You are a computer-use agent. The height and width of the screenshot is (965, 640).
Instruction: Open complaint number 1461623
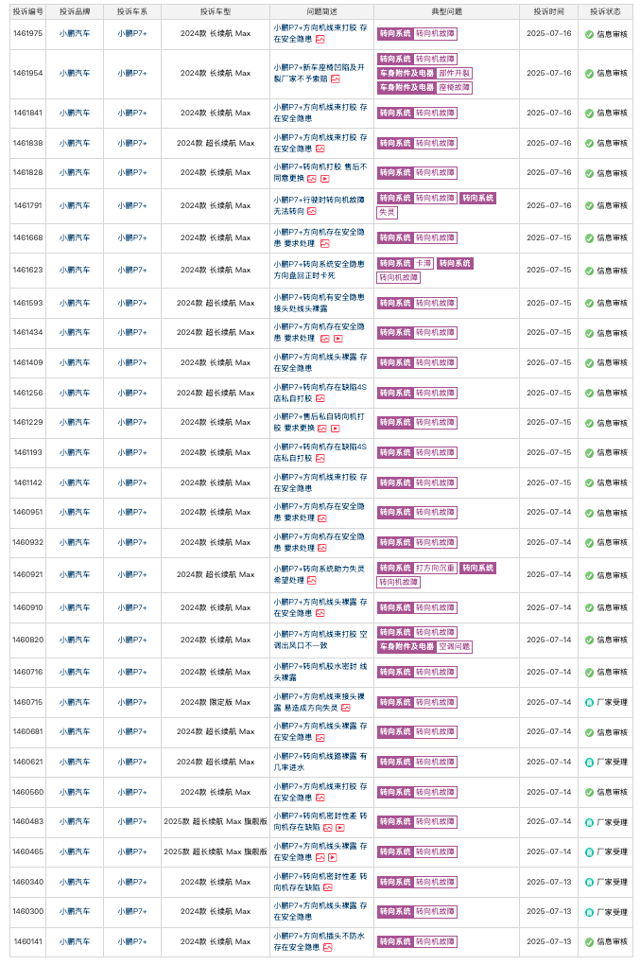pyautogui.click(x=28, y=270)
